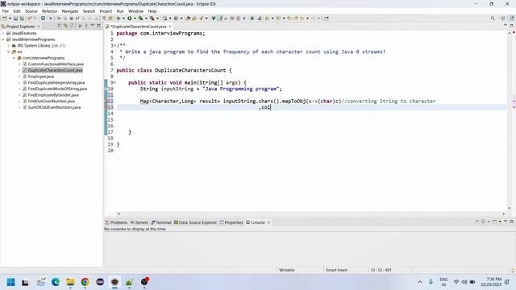Expand the JavaBFeatures project
The width and height of the screenshot is (516, 290).
tap(3, 33)
